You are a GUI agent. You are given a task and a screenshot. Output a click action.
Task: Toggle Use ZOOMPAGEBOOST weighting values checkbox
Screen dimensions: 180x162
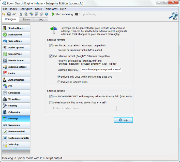51,96
